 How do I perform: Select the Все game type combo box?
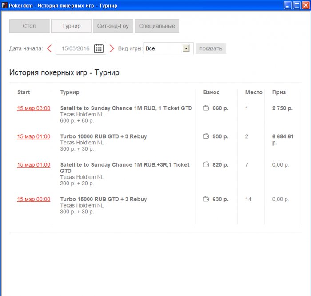(168, 48)
